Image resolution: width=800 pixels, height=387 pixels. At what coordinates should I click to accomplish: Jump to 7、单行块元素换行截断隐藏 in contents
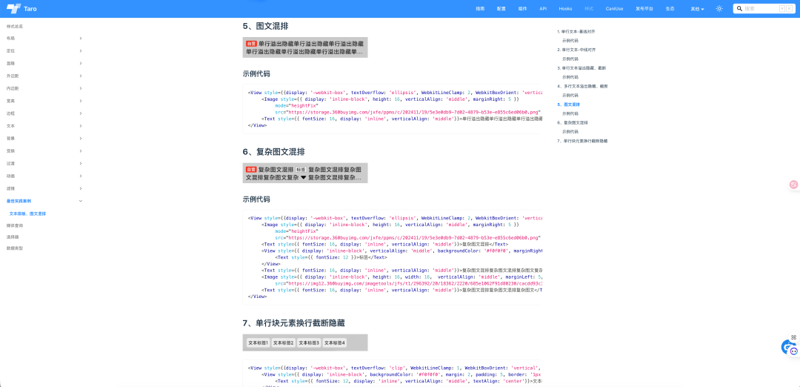point(583,140)
